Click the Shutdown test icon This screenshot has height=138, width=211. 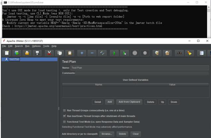tap(145, 53)
